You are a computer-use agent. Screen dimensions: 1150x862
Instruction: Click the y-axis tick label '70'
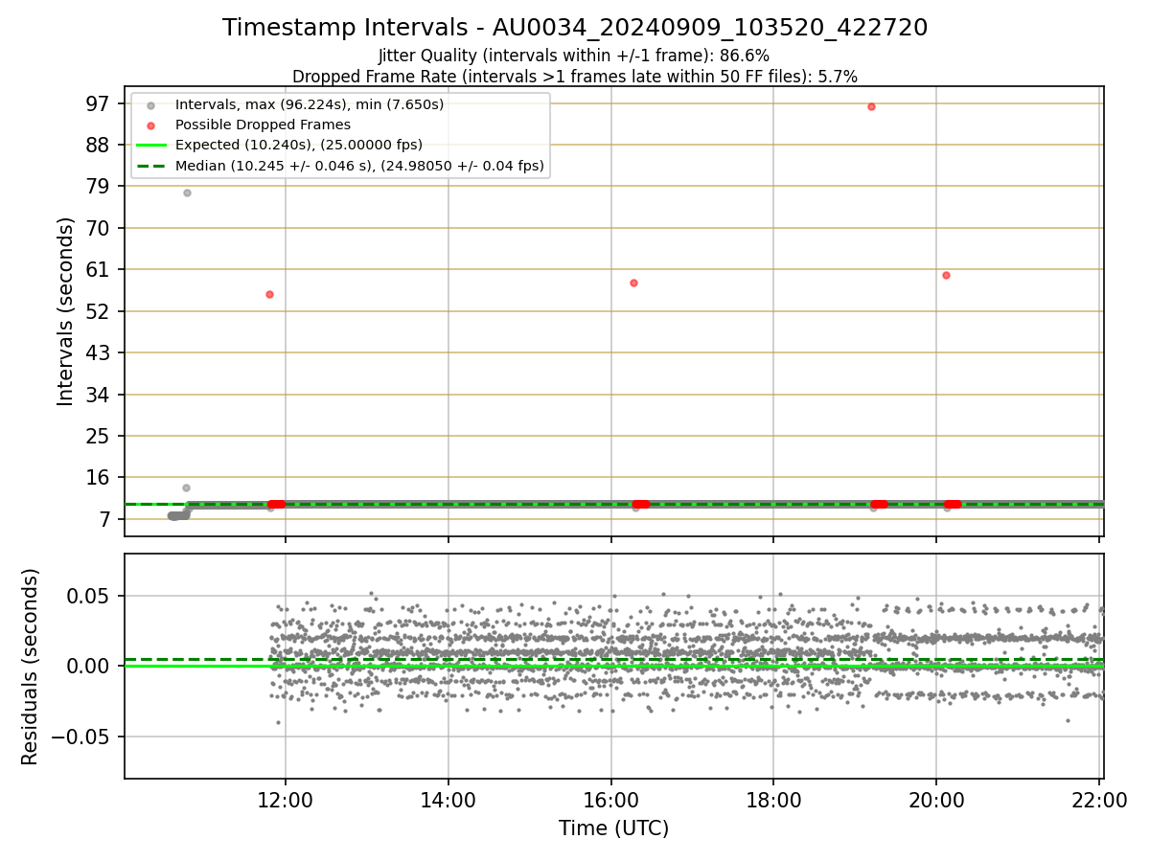pos(100,228)
